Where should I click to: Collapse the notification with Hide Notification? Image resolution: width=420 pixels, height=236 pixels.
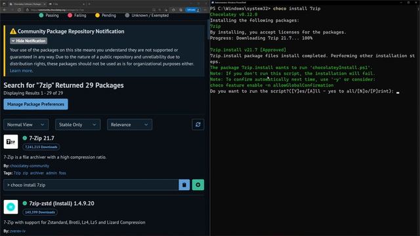click(x=29, y=41)
